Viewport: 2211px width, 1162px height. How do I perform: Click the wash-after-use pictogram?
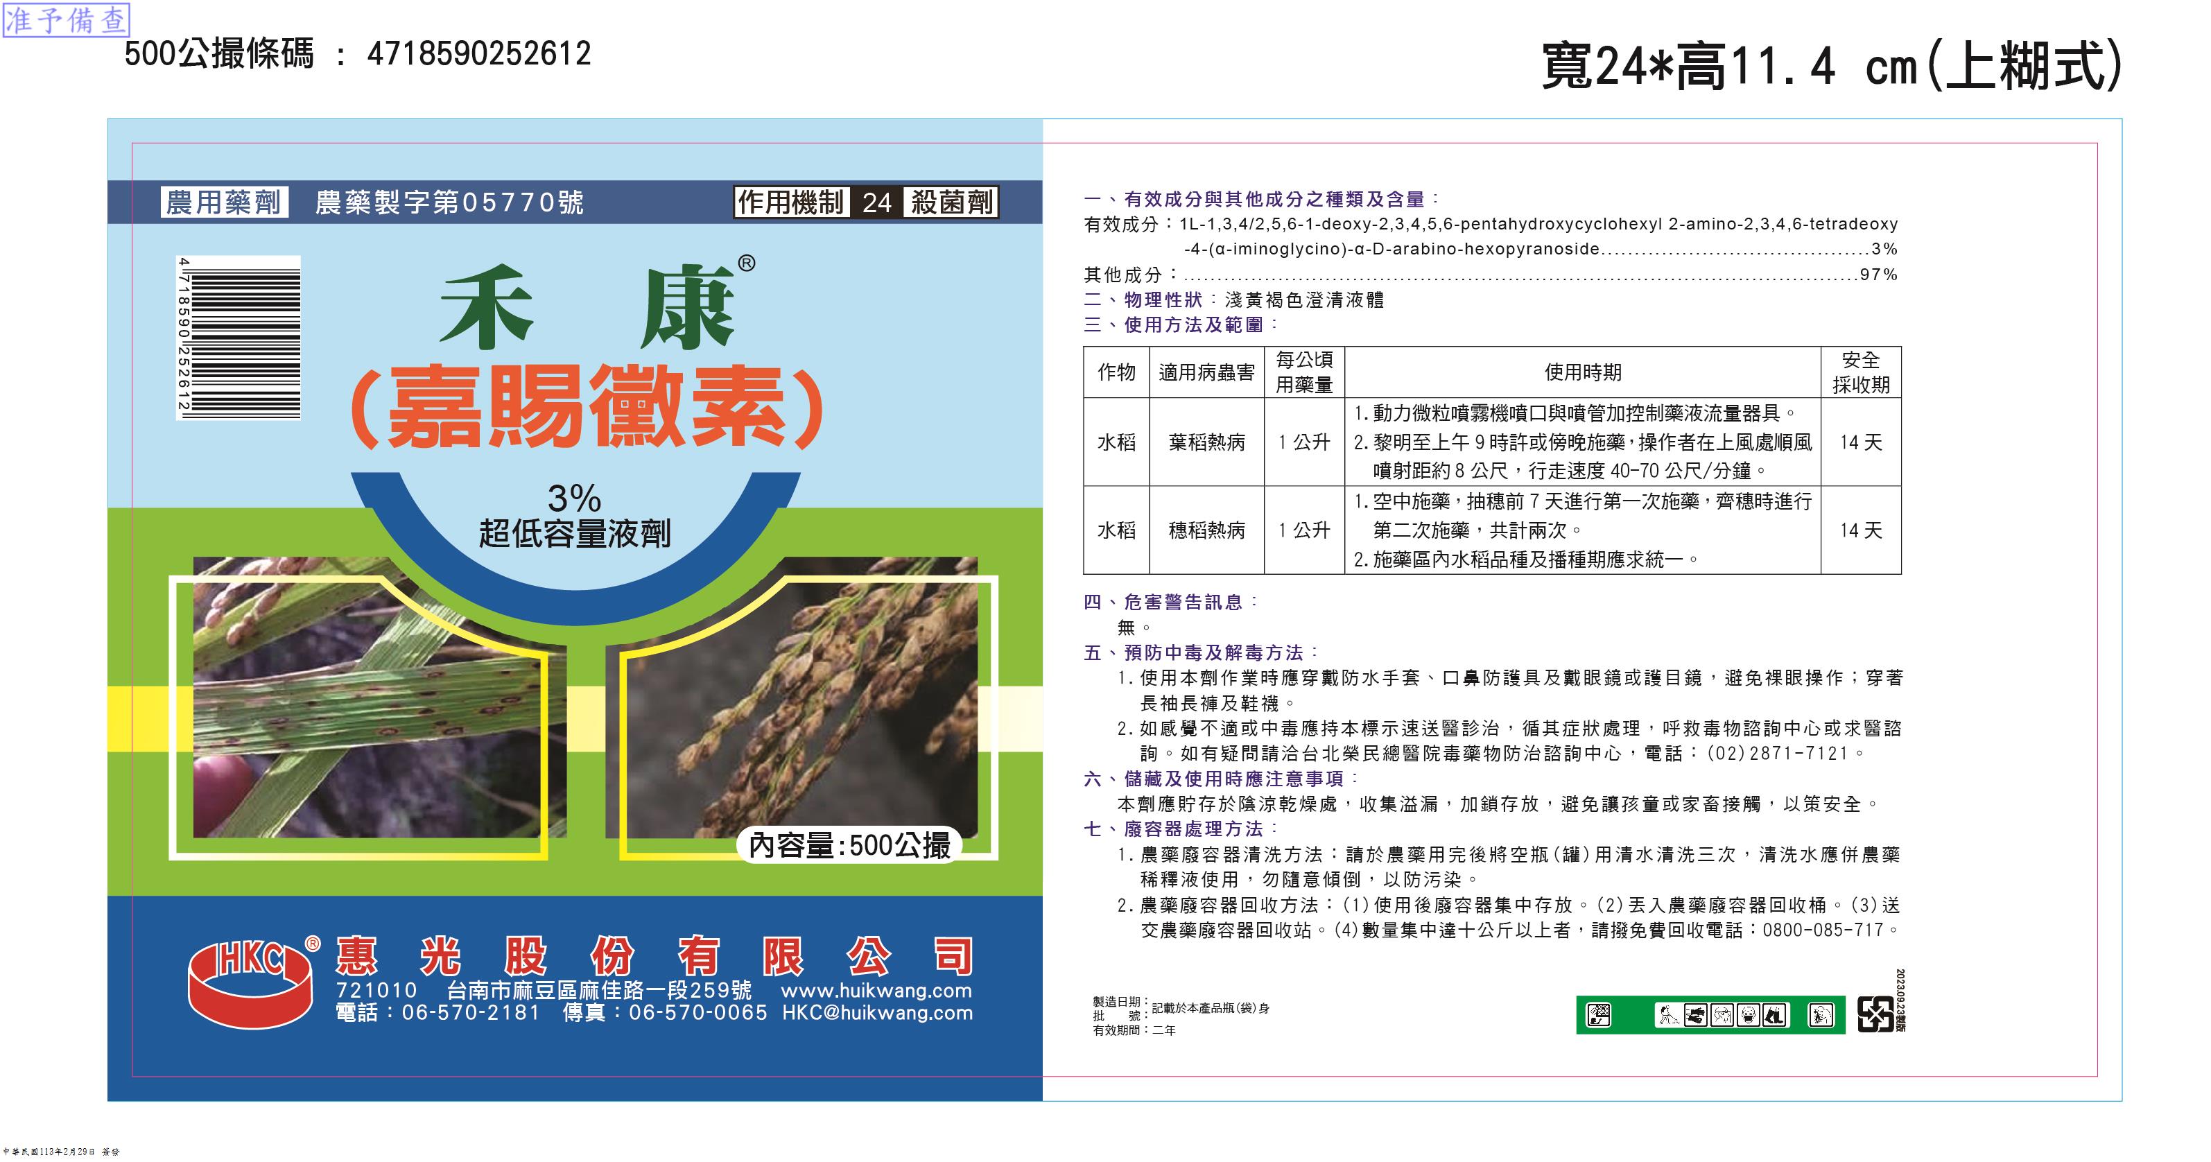(x=1821, y=1016)
